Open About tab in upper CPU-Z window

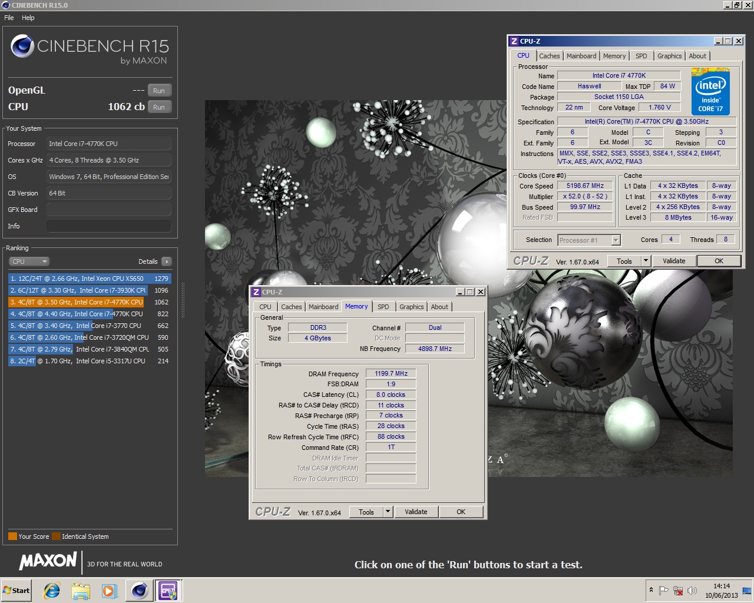click(x=697, y=56)
